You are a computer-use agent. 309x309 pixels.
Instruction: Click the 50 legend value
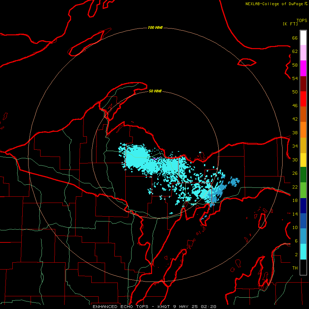point(295,92)
